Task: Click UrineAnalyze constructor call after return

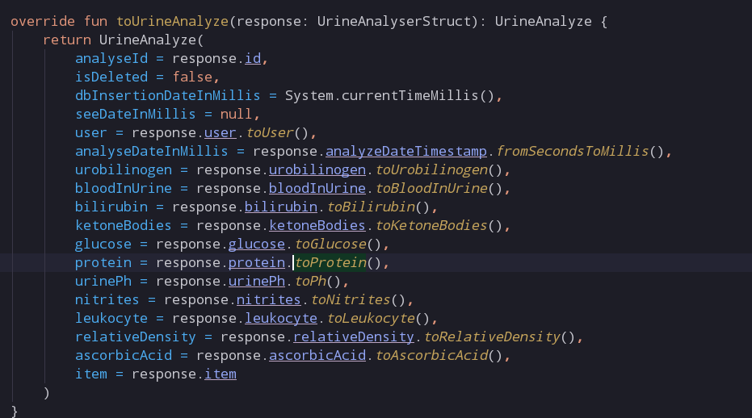Action: (148, 40)
